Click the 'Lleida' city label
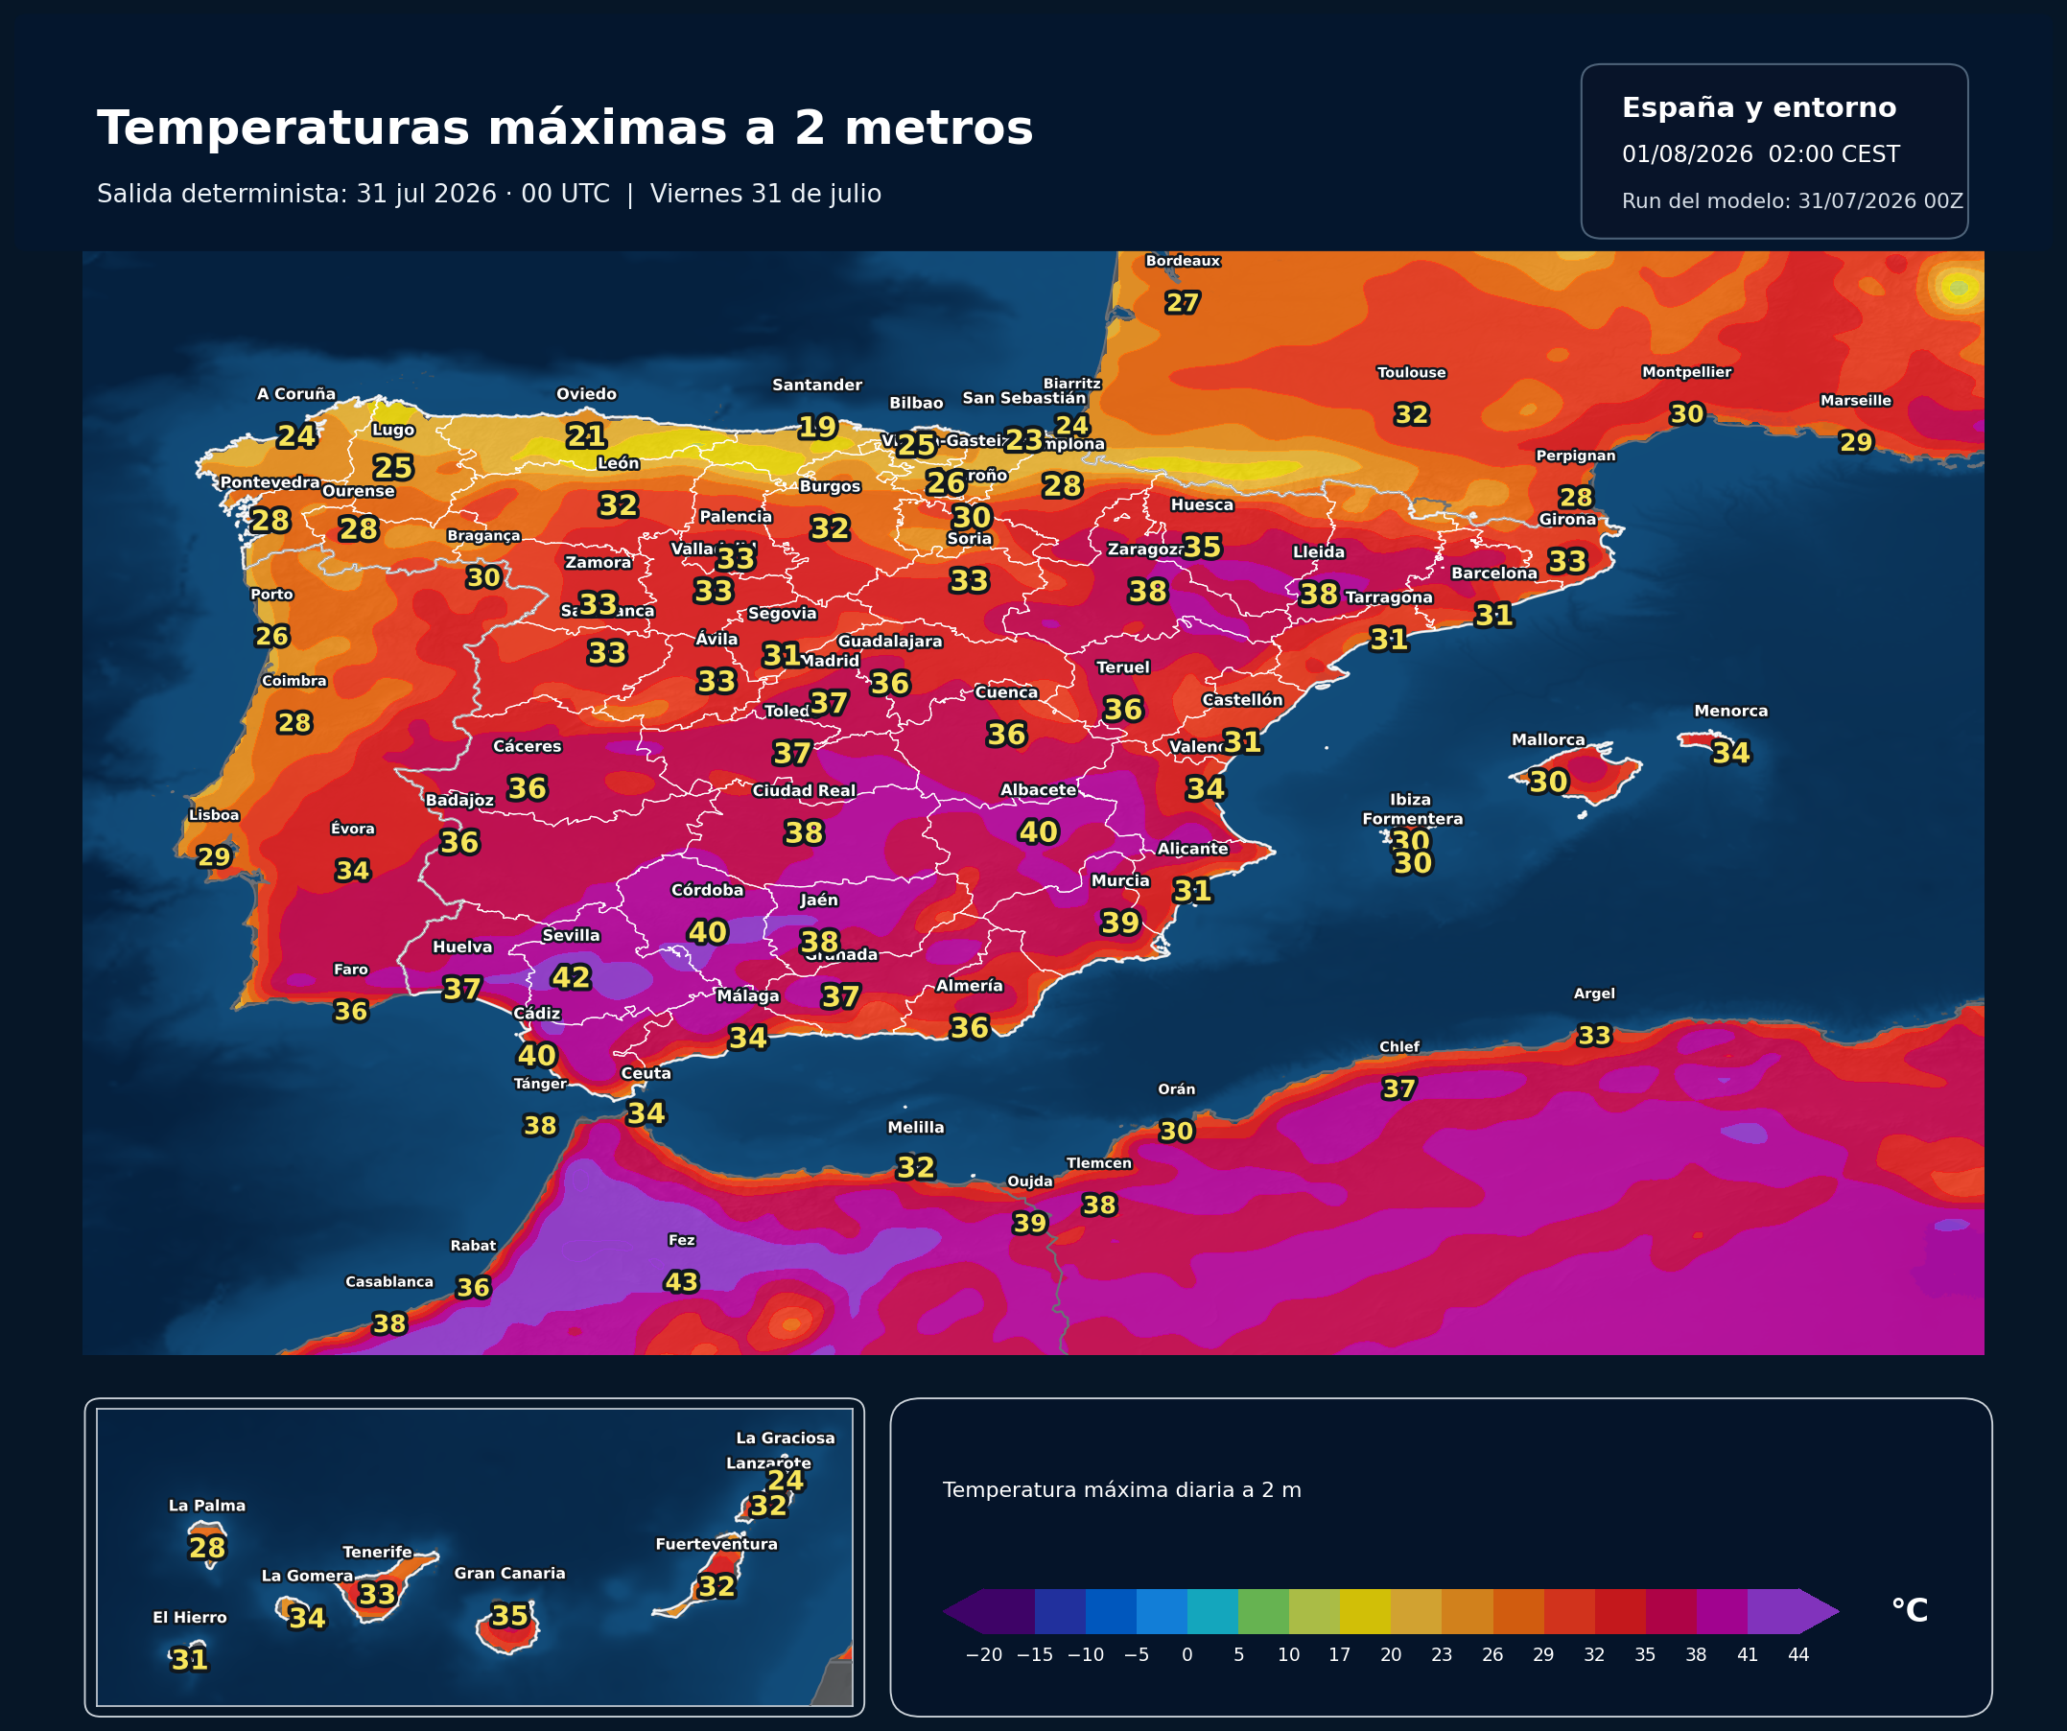 [1318, 552]
